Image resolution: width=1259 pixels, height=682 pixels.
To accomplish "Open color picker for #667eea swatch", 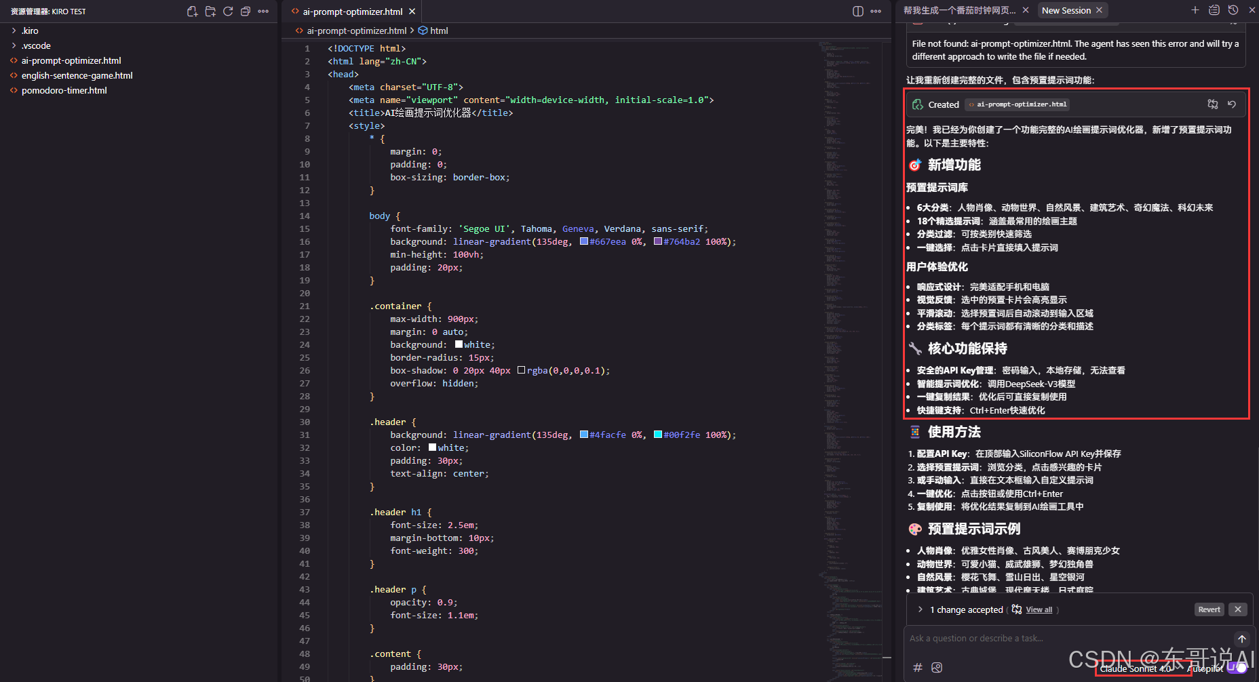I will 584,241.
